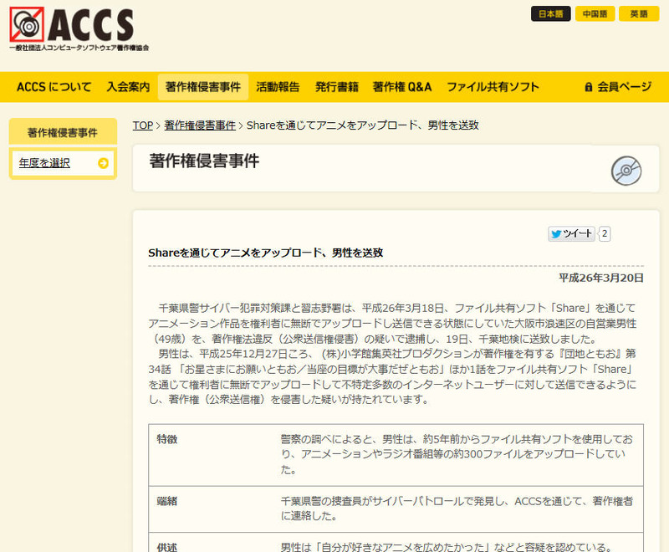
Task: Go to the 会員ページ member page
Action: click(x=624, y=87)
